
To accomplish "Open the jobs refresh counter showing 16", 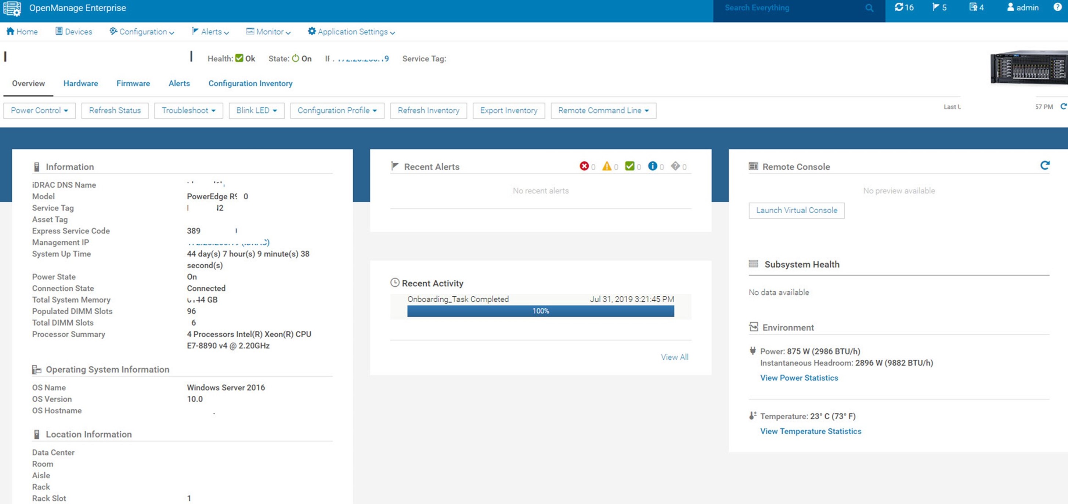I will tap(904, 7).
